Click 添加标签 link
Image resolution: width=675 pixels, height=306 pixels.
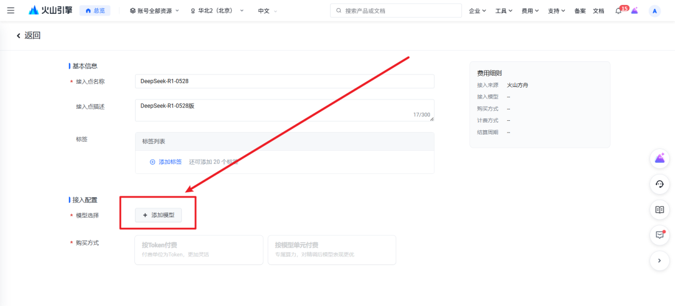pos(170,162)
